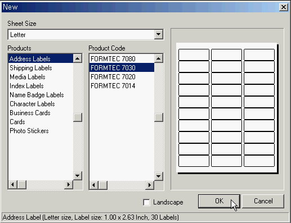The height and width of the screenshot is (223, 291).
Task: Choose Media Labels product
Action: pos(41,77)
